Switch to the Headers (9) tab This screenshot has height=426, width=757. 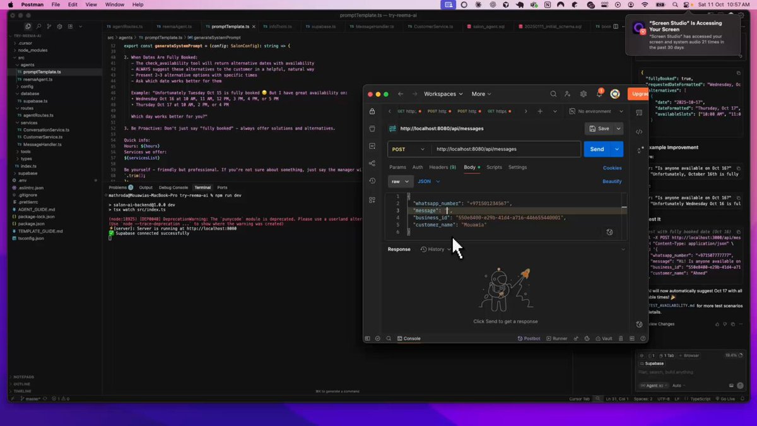click(x=442, y=167)
